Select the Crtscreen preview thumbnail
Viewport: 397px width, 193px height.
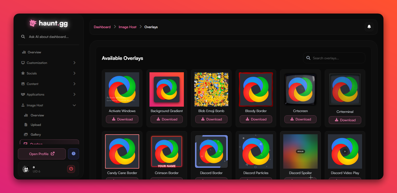click(x=300, y=89)
